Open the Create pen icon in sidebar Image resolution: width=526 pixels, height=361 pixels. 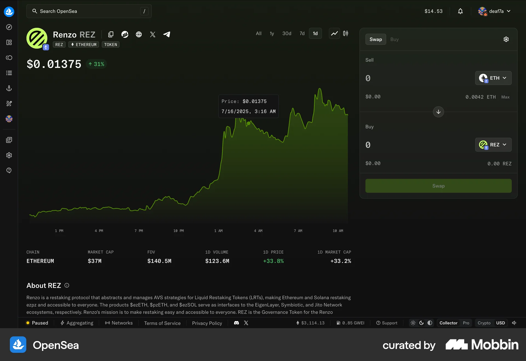9,103
